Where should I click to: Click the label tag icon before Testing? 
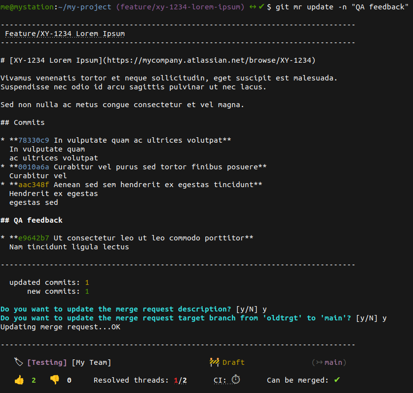point(18,362)
